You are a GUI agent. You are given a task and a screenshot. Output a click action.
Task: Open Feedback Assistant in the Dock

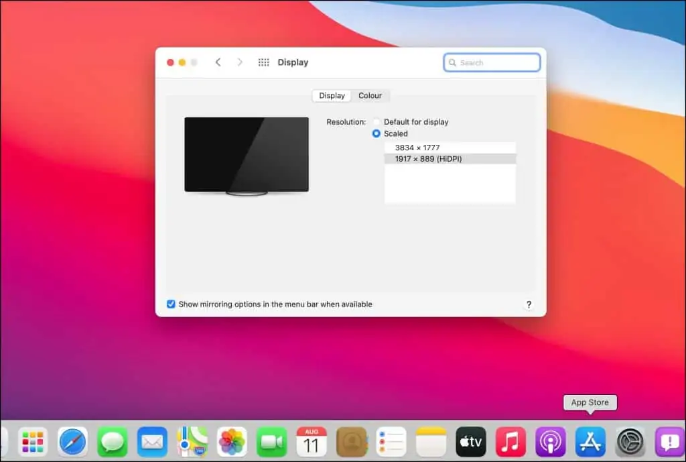click(670, 442)
